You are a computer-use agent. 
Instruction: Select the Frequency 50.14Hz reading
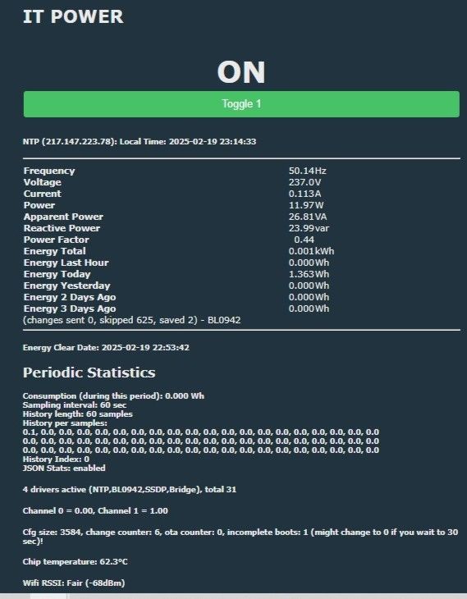pos(307,171)
